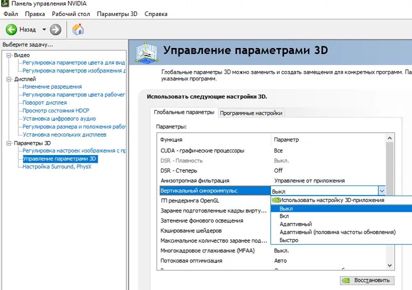Select the CUDA - графические процессоры row
Image resolution: width=412 pixels, height=290 pixels.
coord(272,150)
